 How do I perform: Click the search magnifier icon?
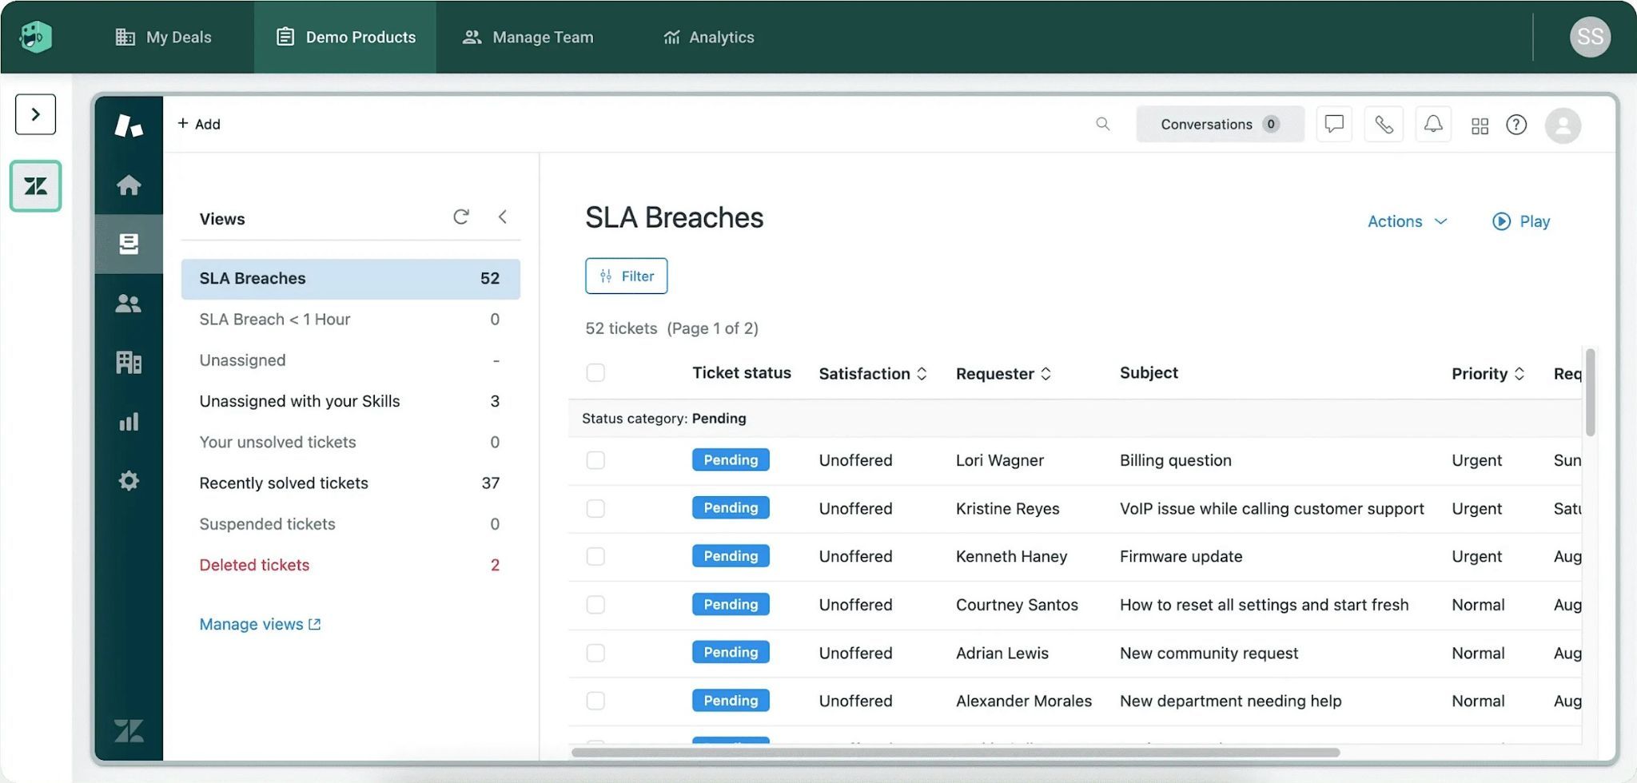click(1103, 124)
